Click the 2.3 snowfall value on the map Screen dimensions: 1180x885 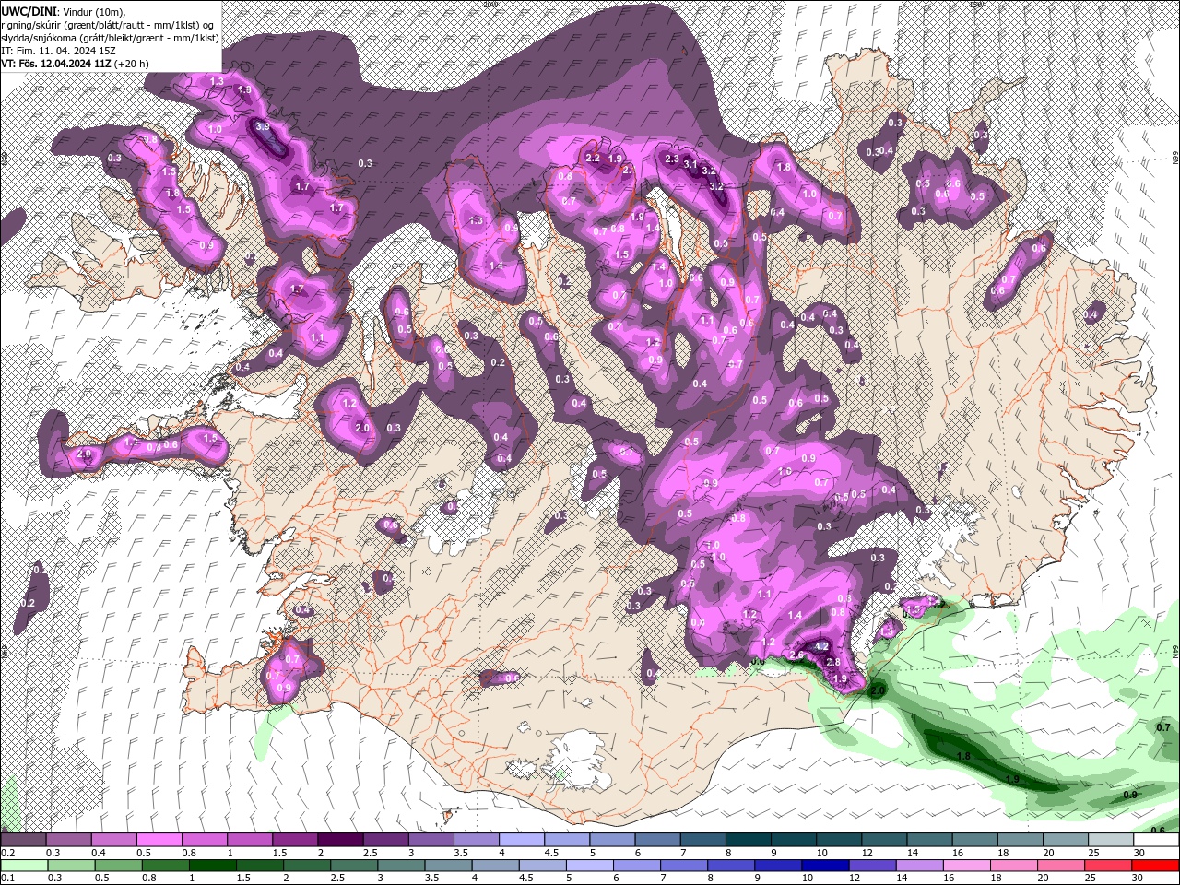[x=672, y=159]
